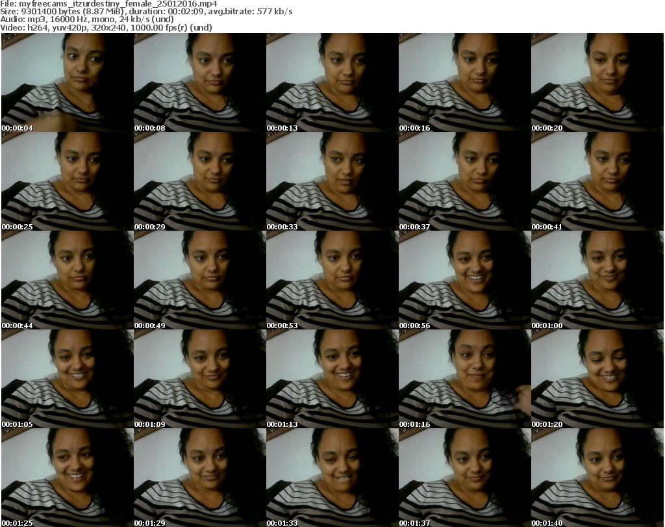Click the File name line in header
The height and width of the screenshot is (527, 665).
tap(108, 4)
